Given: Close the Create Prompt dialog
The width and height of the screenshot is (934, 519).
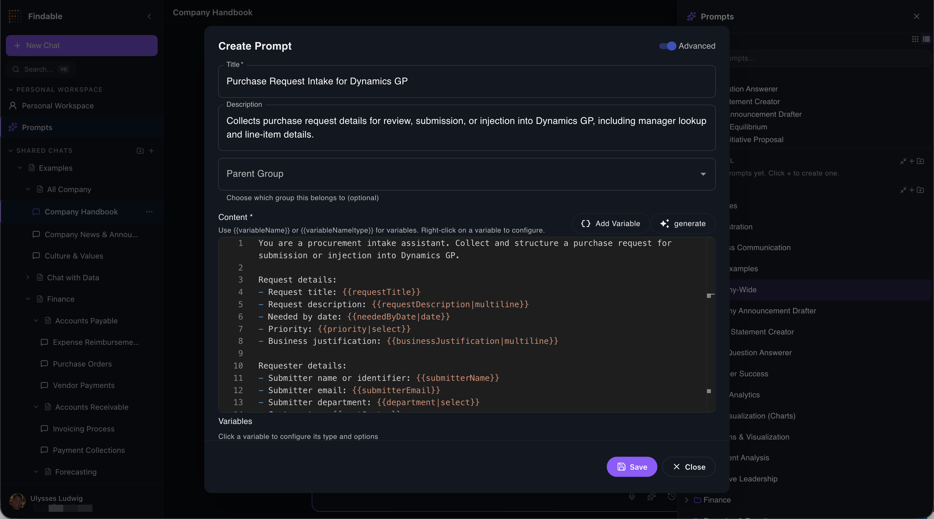Looking at the screenshot, I should (x=689, y=467).
